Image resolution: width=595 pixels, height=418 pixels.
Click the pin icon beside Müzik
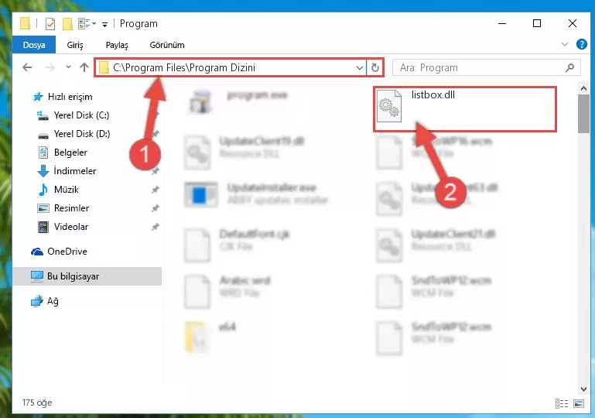155,190
